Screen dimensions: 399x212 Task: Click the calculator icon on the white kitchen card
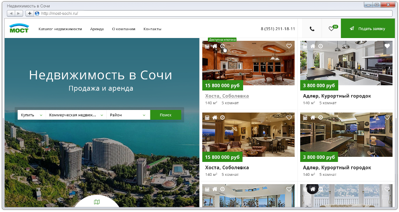[305, 46]
